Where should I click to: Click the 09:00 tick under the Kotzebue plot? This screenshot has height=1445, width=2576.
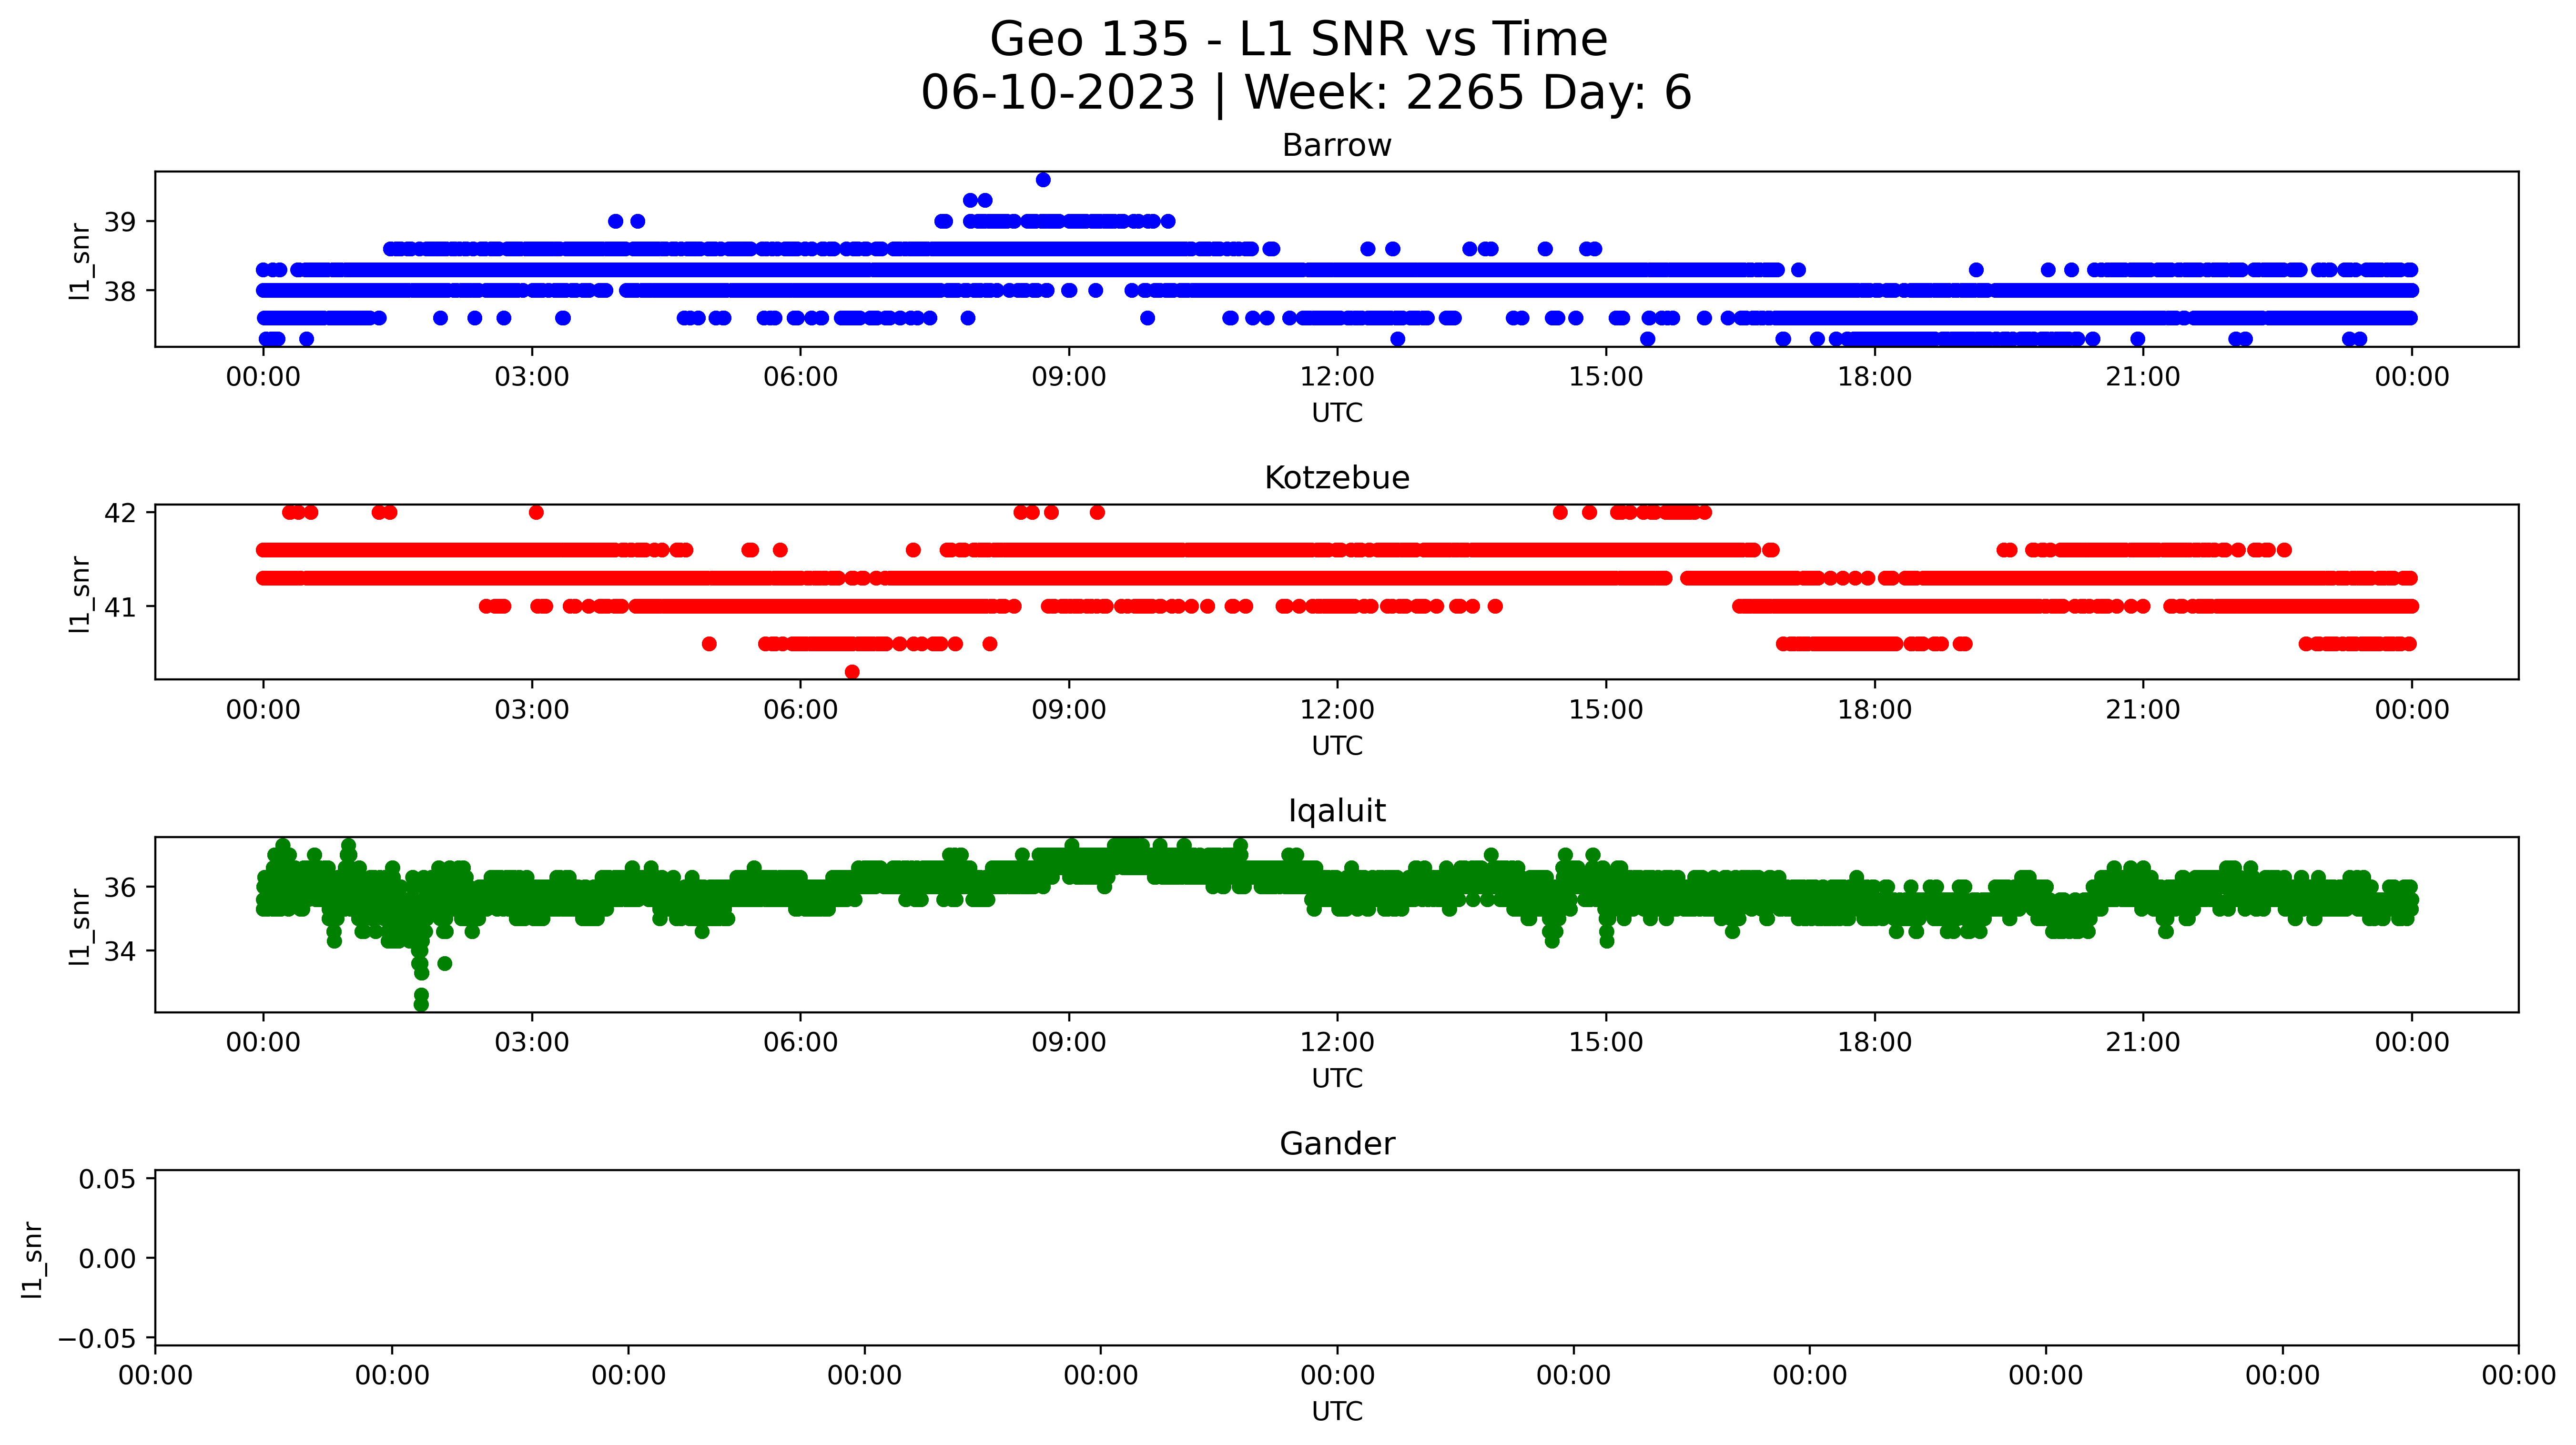pyautogui.click(x=1069, y=710)
